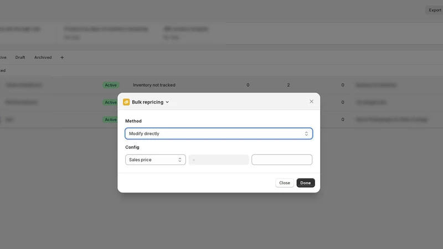Switch to the Draft tab
Screen dimensions: 443x249
[x=20, y=58]
